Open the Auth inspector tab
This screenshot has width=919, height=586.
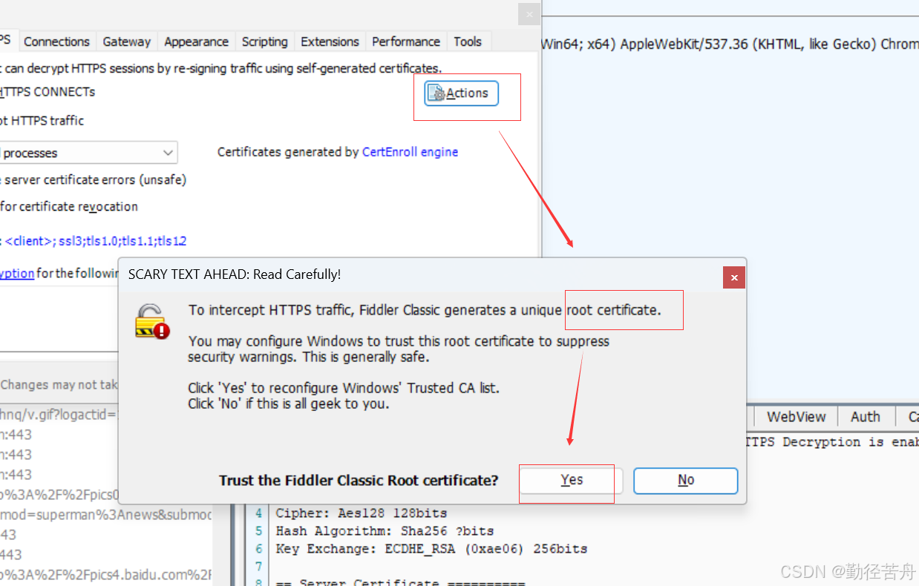coord(865,417)
